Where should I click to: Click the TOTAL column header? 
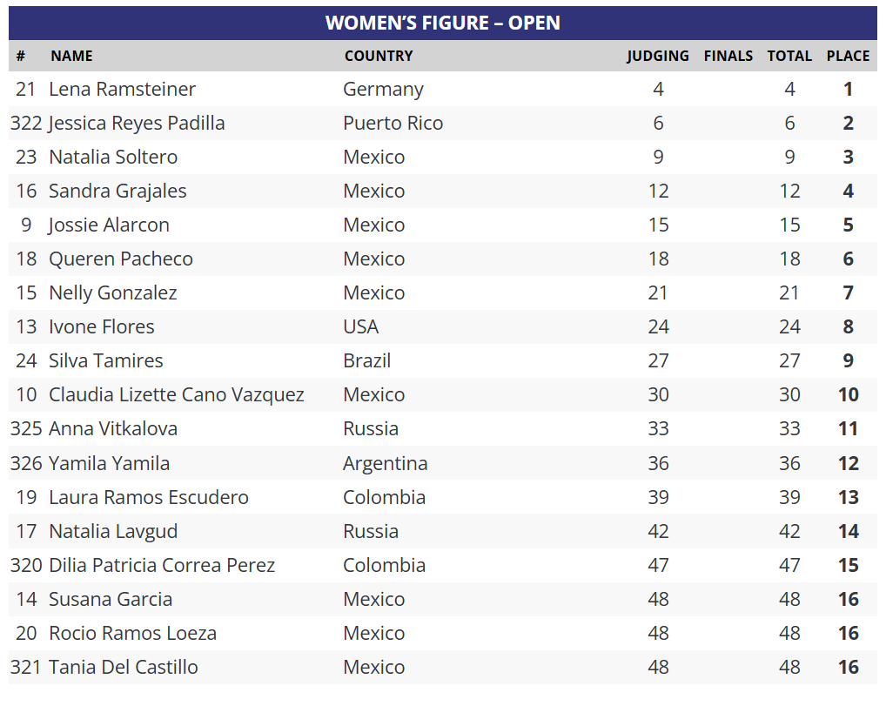[789, 56]
